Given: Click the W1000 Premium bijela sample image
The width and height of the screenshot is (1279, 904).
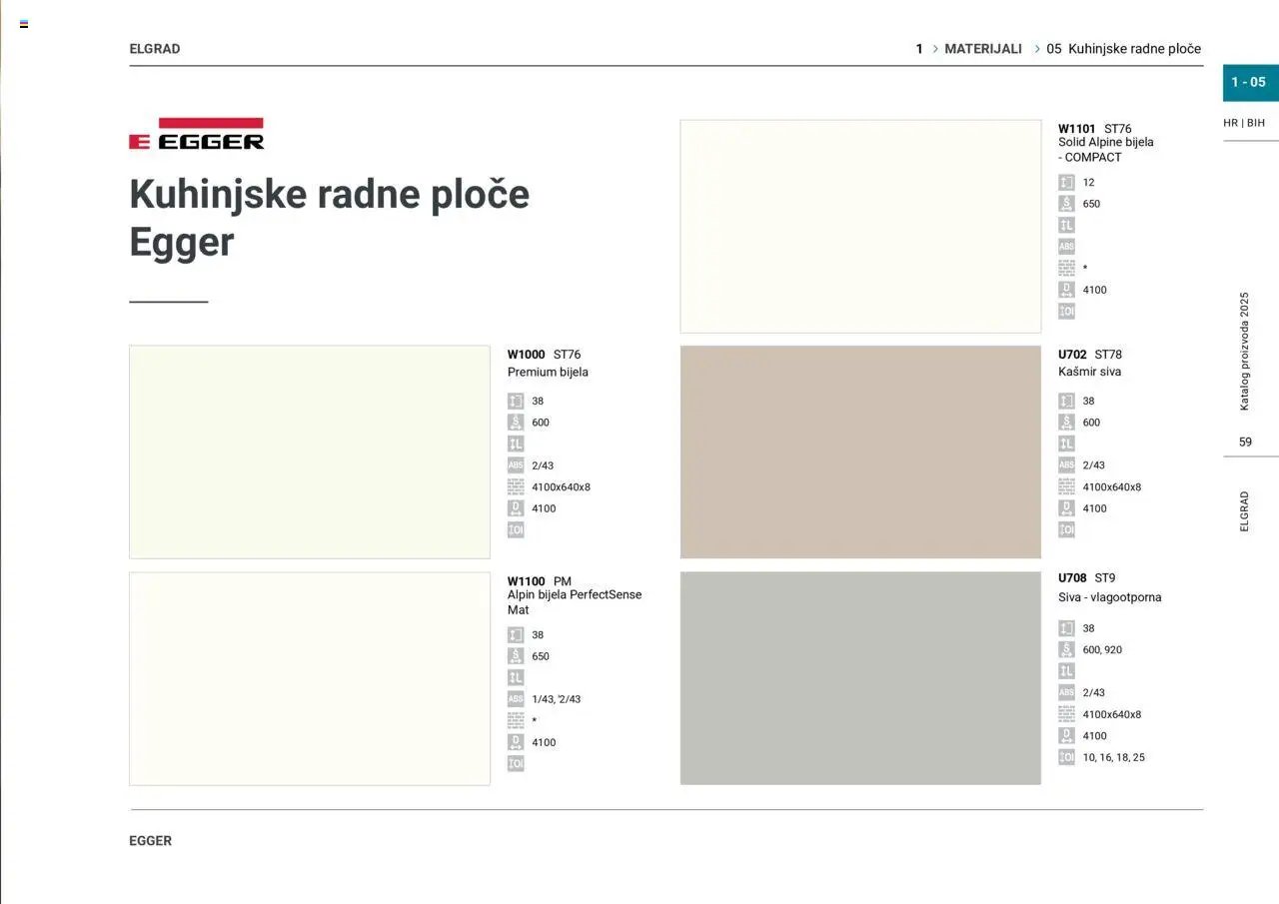Looking at the screenshot, I should (310, 452).
